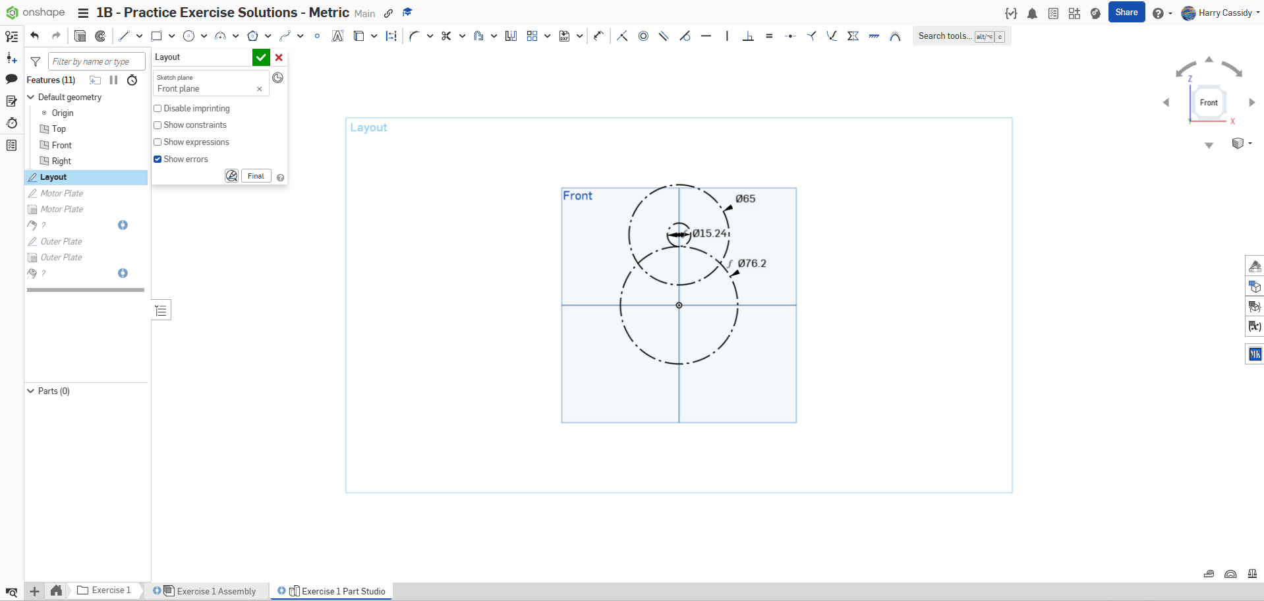Toggle the Show constraints checkbox
Screen dimensions: 1264x601
(x=158, y=125)
